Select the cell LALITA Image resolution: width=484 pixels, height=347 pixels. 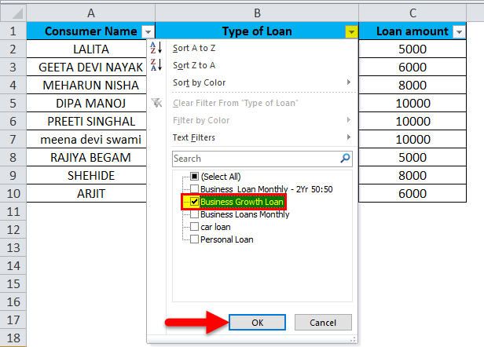click(x=86, y=49)
